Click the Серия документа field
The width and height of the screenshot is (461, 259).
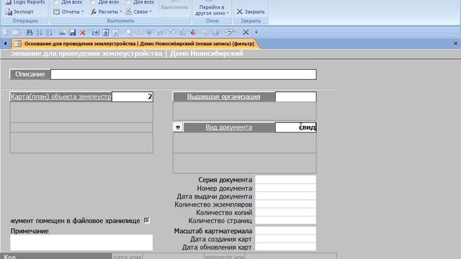285,180
